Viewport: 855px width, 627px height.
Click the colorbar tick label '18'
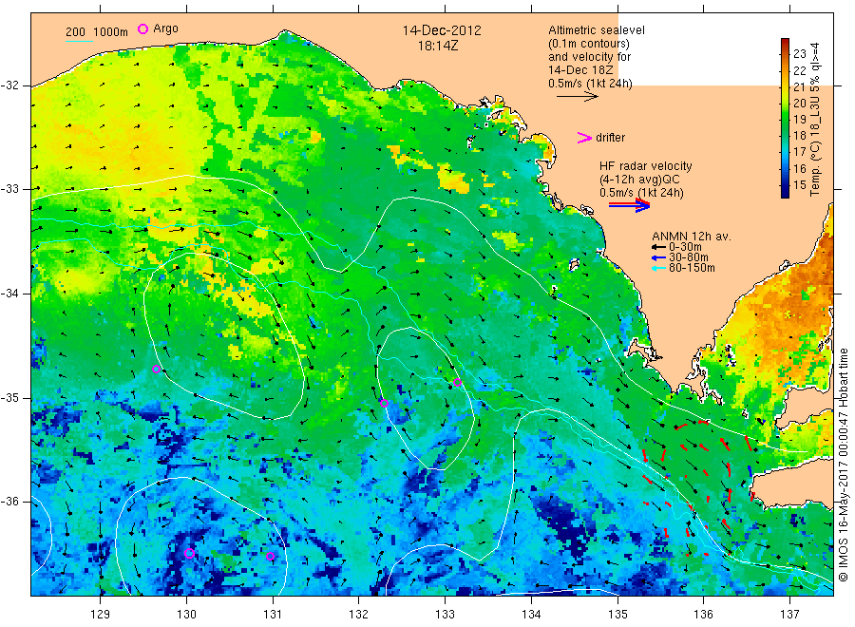799,135
